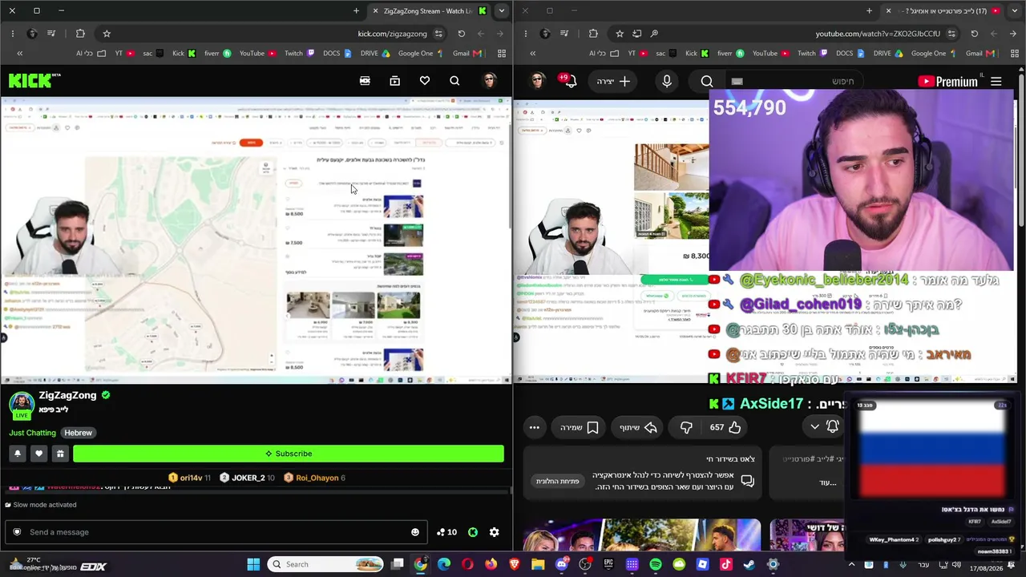Screen dimensions: 1026x577
Task: Open media controls in the YouTube browser window
Action: 564,34
